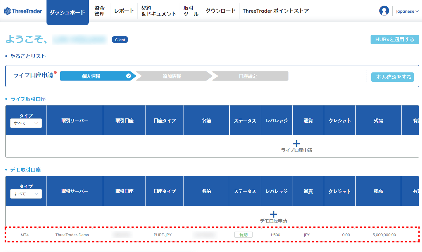Click the ThreeTrader logo
The width and height of the screenshot is (422, 252).
click(x=23, y=11)
